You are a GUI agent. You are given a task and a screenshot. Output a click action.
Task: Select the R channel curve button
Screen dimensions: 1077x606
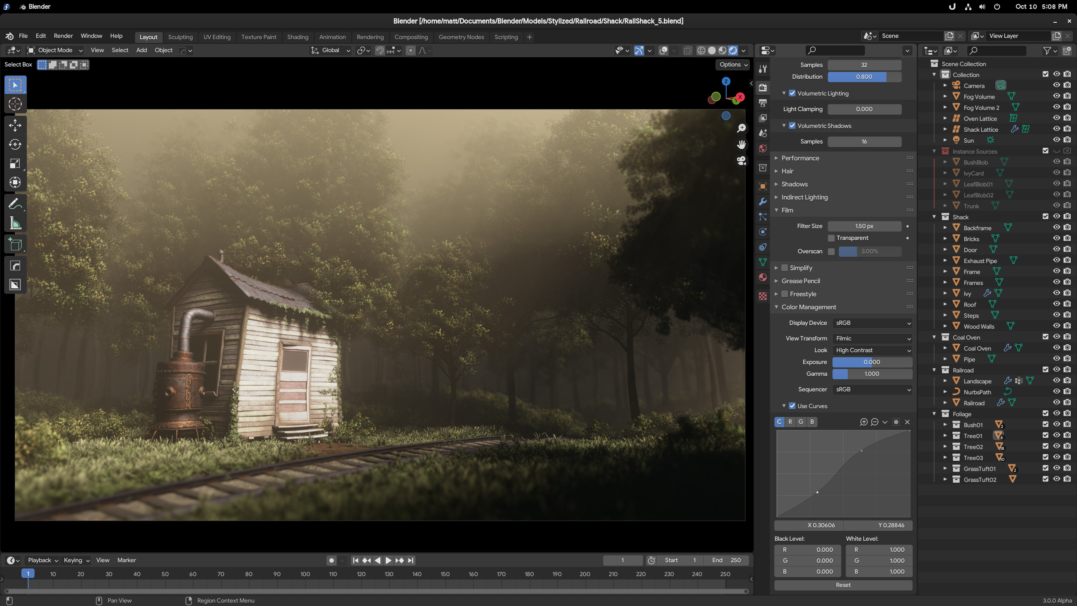point(790,422)
